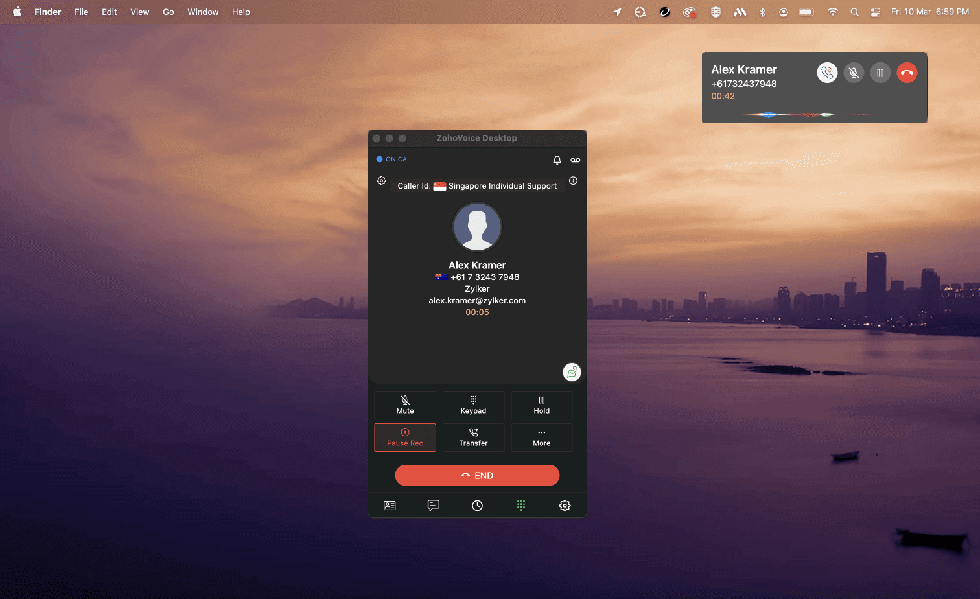This screenshot has width=980, height=599.
Task: Transfer the current call
Action: point(473,437)
